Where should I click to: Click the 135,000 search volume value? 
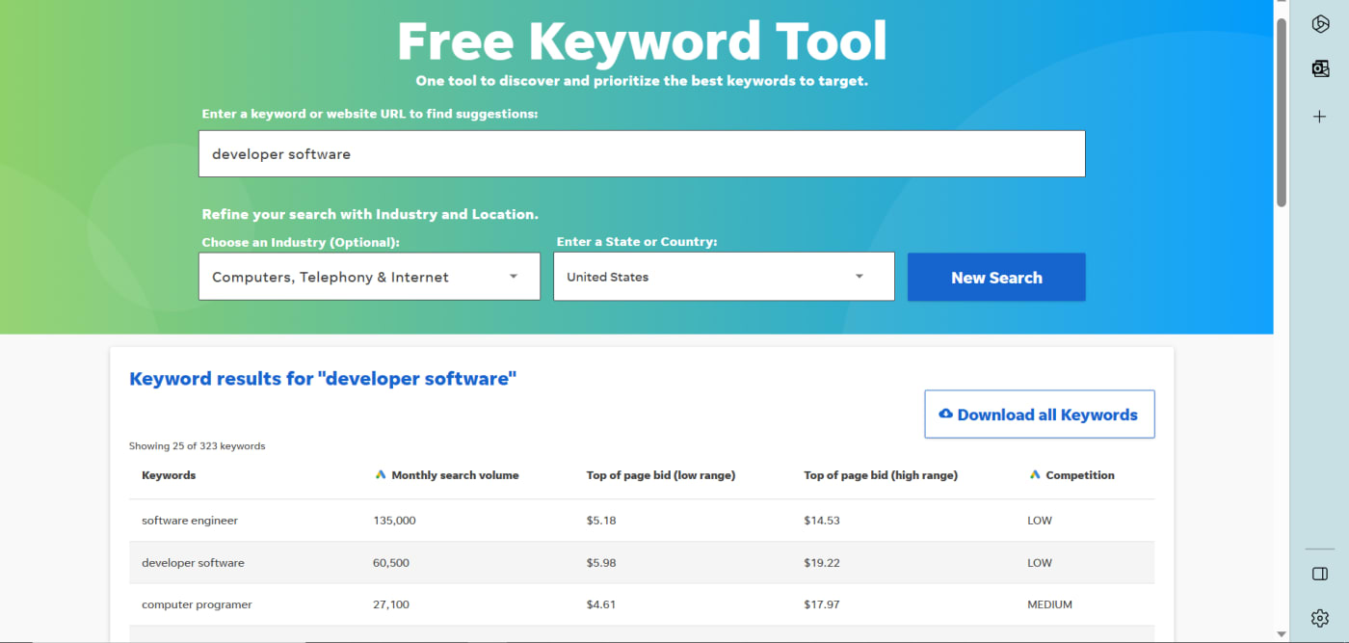[394, 521]
